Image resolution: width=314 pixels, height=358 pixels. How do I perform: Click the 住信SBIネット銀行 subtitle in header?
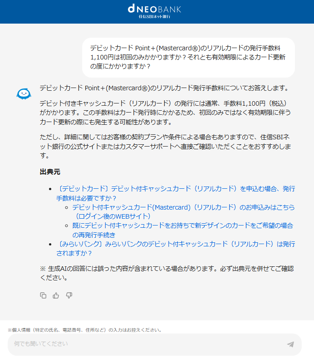154,17
